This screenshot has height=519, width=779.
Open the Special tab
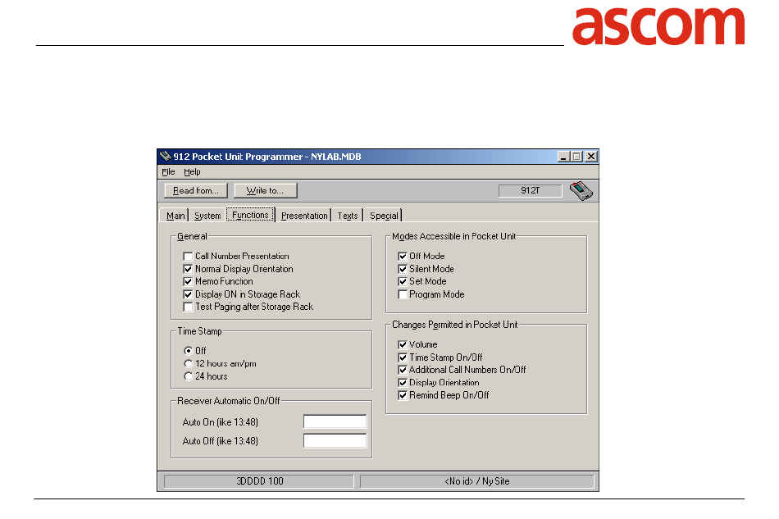pos(384,216)
